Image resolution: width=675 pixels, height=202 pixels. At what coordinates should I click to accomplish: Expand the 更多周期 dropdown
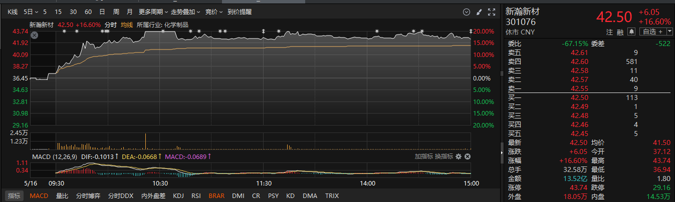(153, 11)
